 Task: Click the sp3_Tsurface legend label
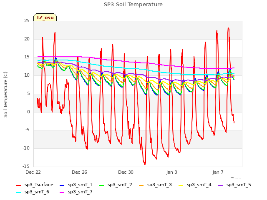pyautogui.click(x=39, y=185)
